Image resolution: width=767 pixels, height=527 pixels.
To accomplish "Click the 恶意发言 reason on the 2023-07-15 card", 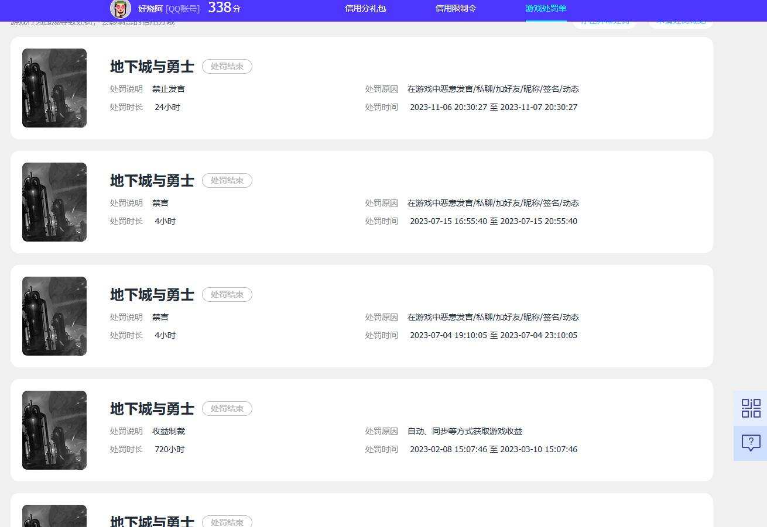I will 493,203.
